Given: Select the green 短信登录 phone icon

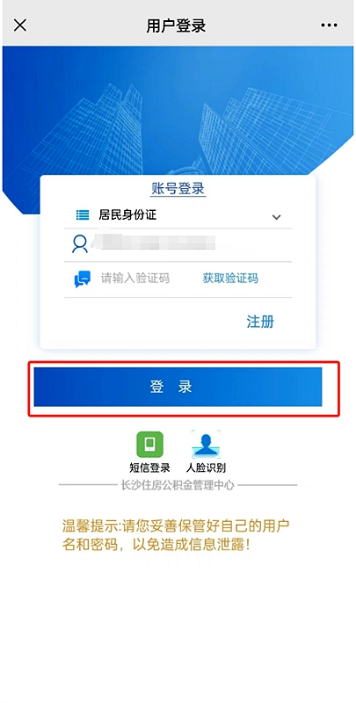Looking at the screenshot, I should [149, 445].
